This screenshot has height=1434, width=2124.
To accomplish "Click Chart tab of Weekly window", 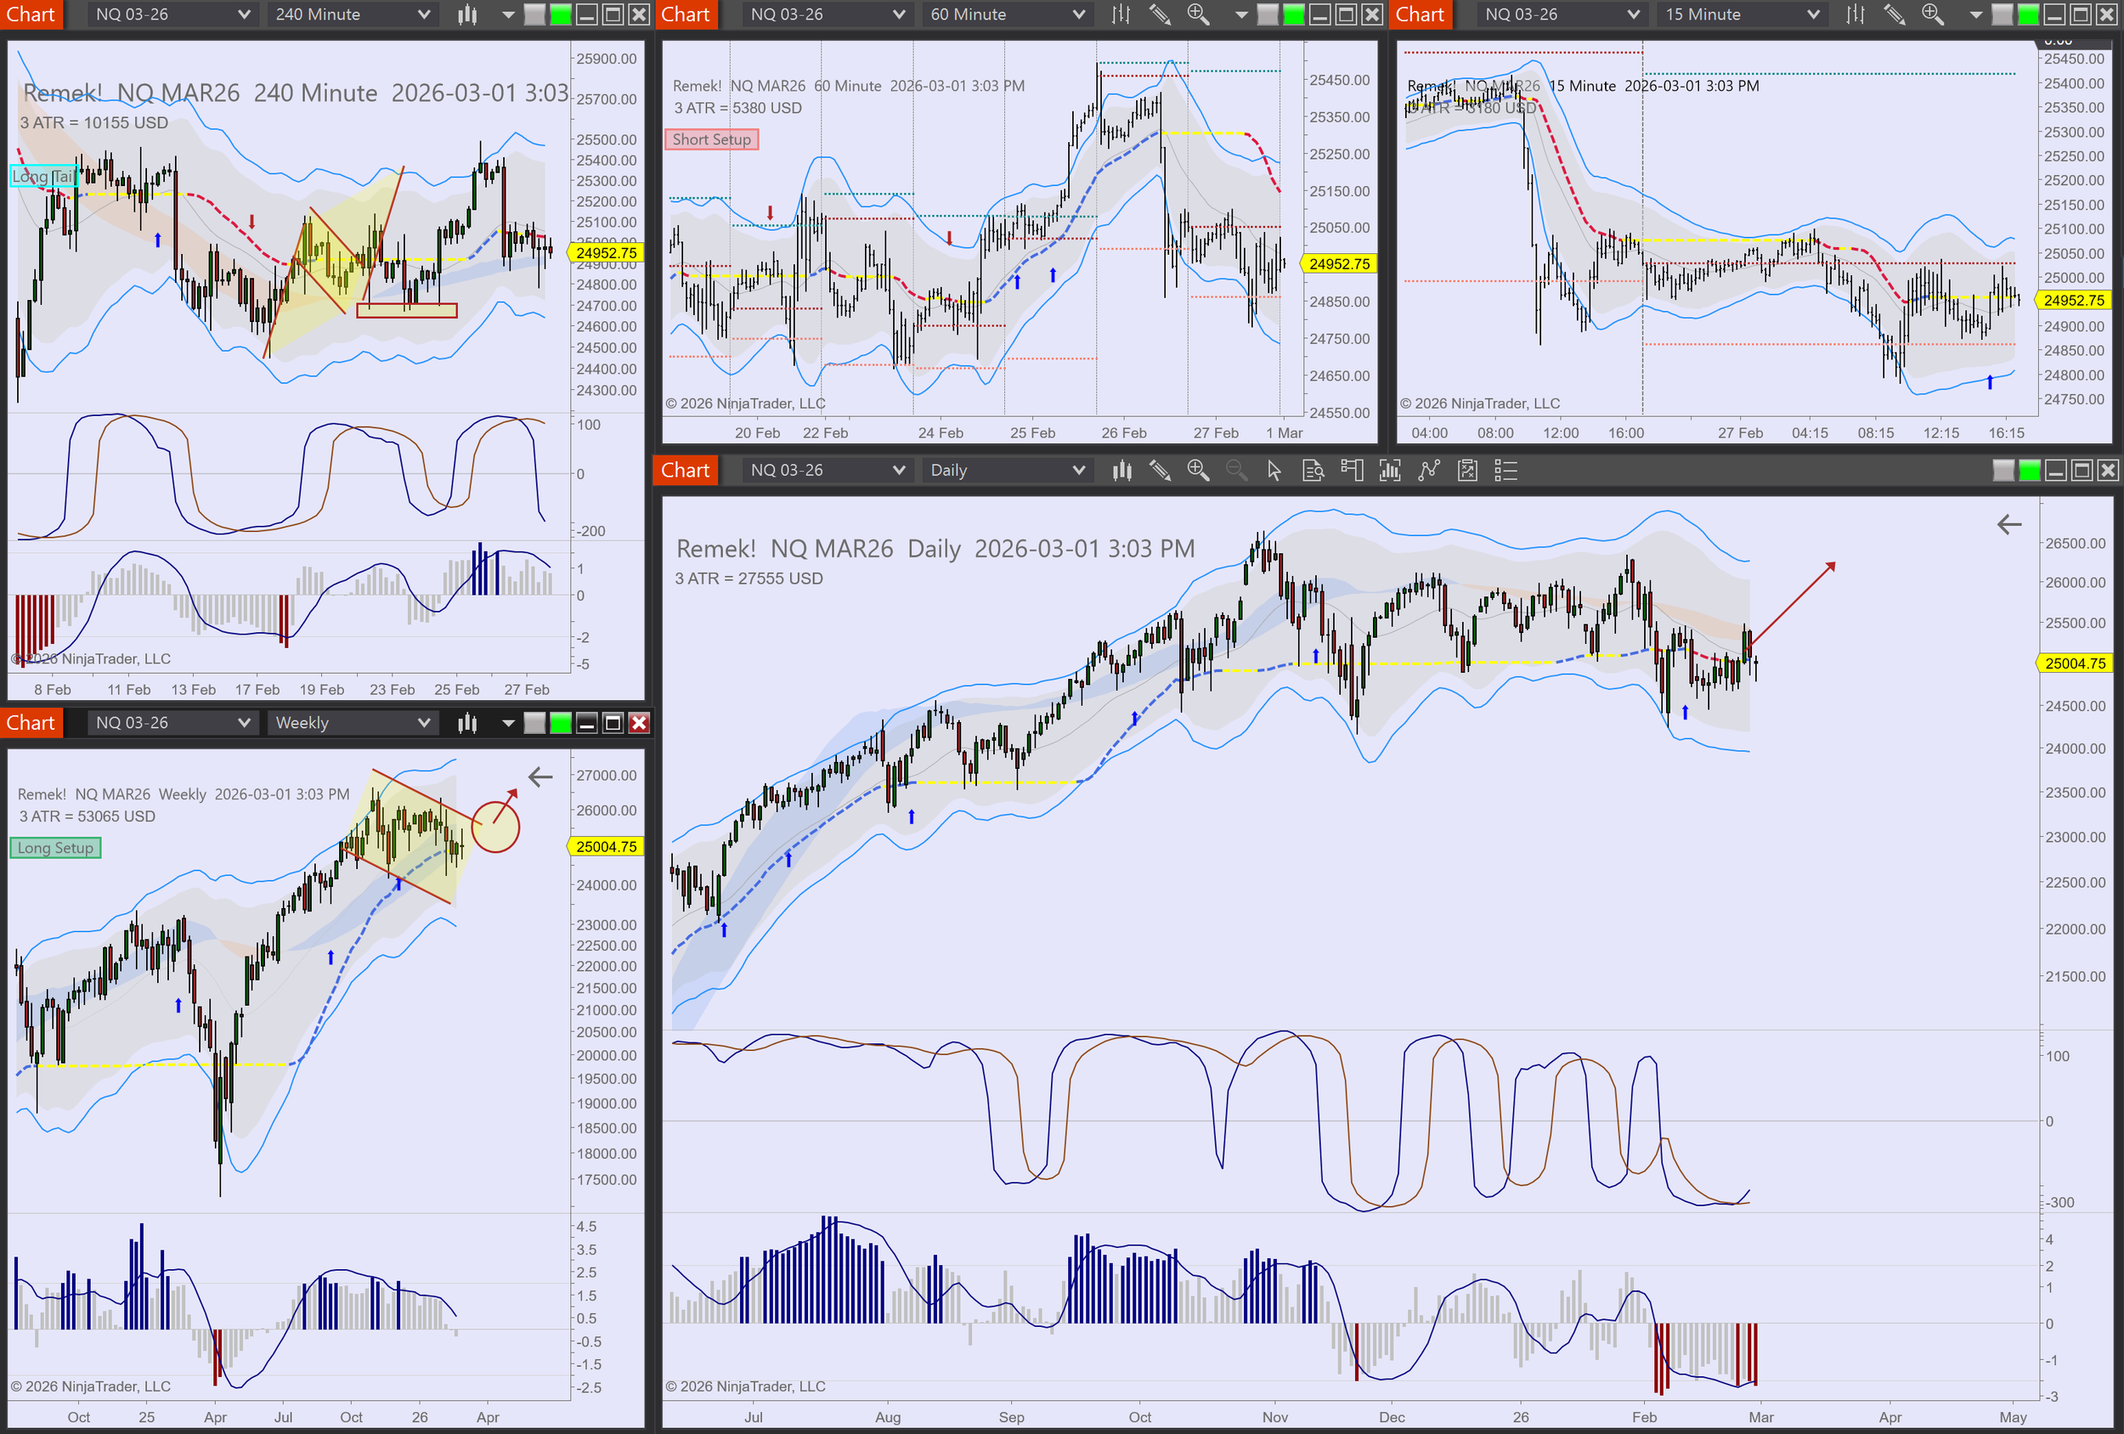I will tap(31, 723).
